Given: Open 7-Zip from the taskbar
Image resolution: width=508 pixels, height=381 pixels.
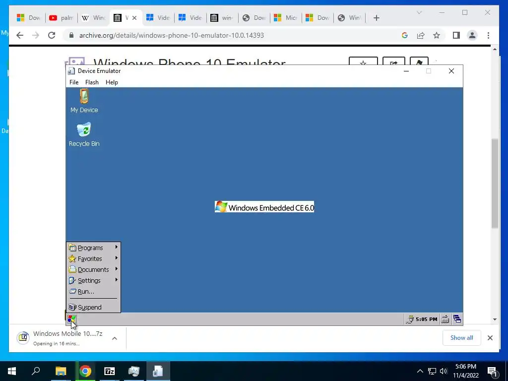Looking at the screenshot, I should point(110,371).
